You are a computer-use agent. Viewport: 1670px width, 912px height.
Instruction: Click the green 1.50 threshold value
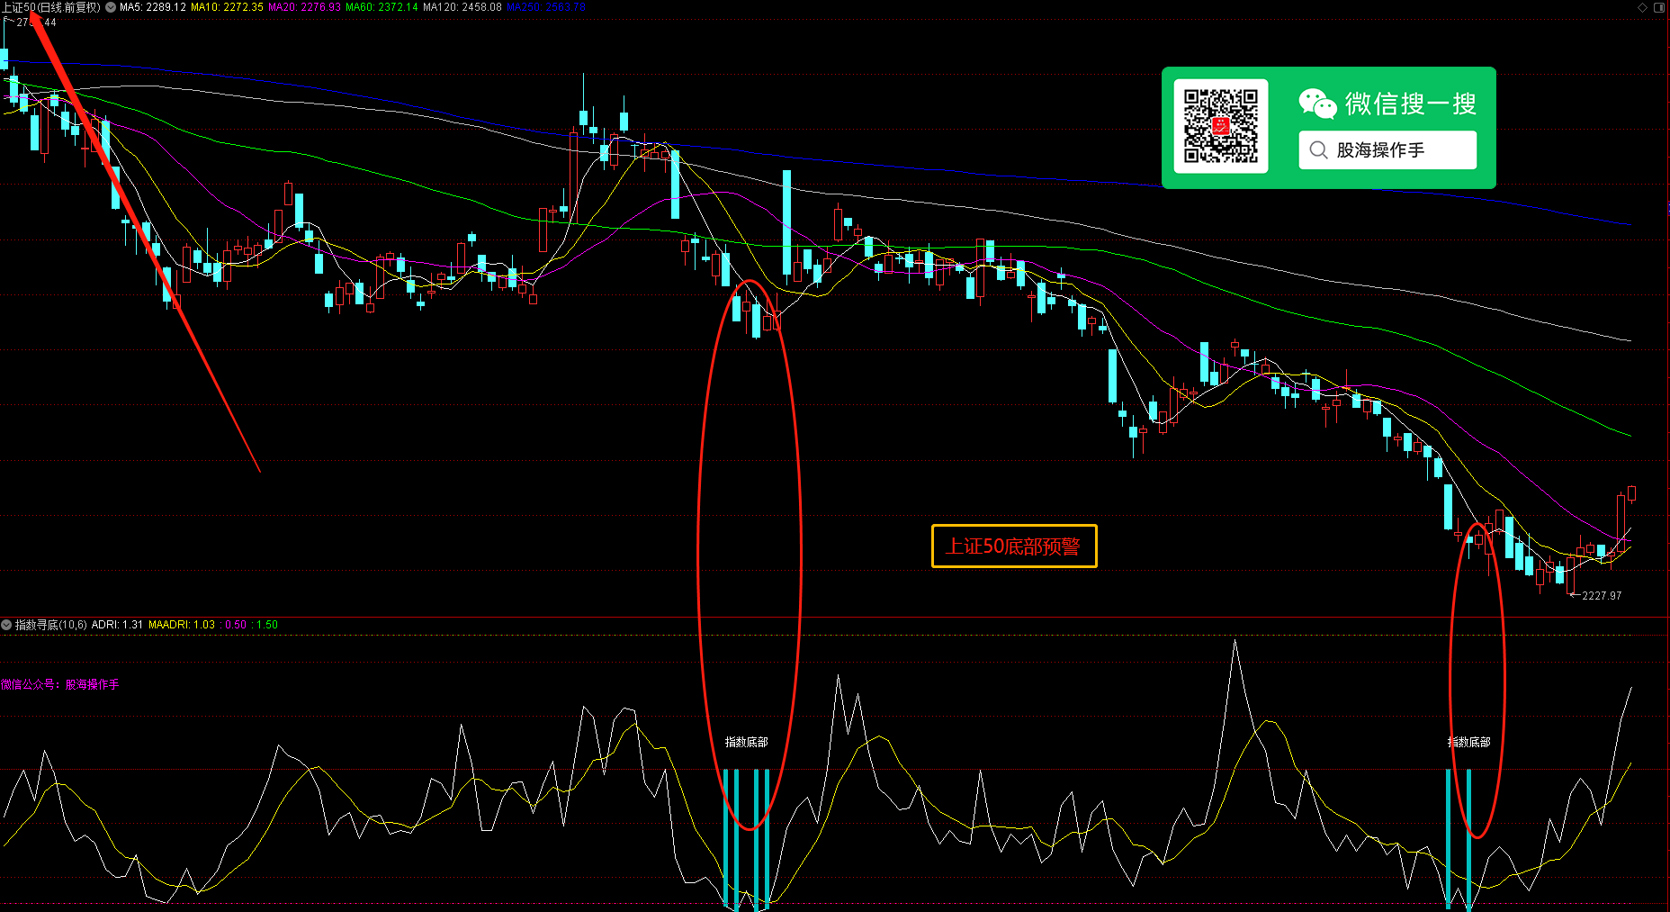coord(265,625)
